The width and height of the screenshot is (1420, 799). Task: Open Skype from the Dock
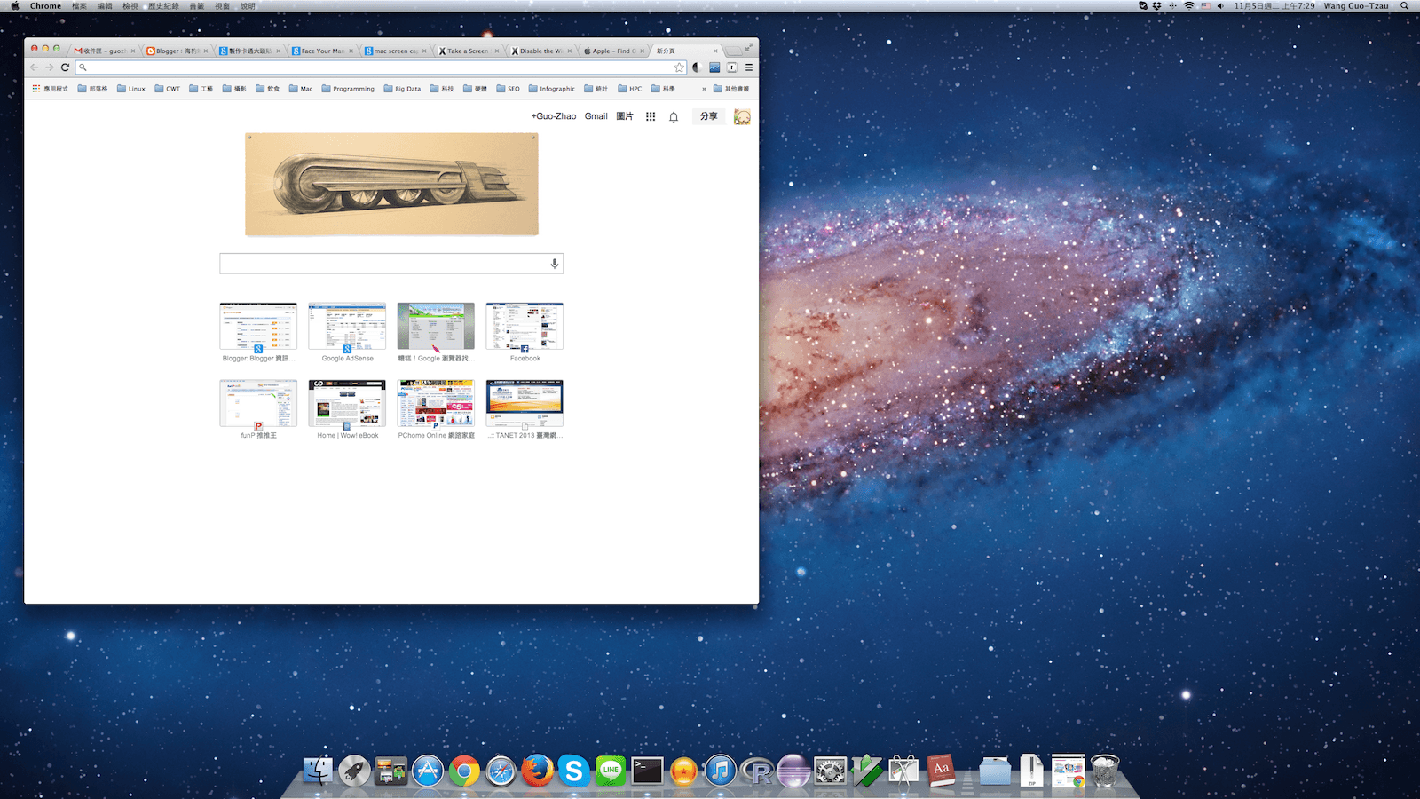click(x=573, y=771)
